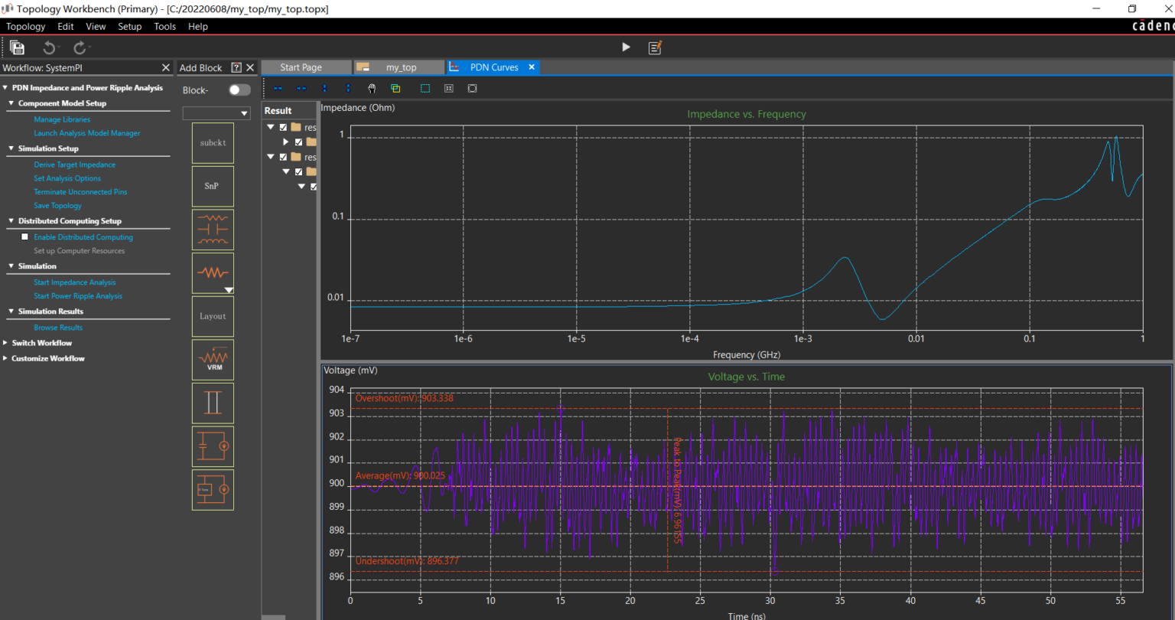
Task: Switch to the my_top tab
Action: click(400, 67)
